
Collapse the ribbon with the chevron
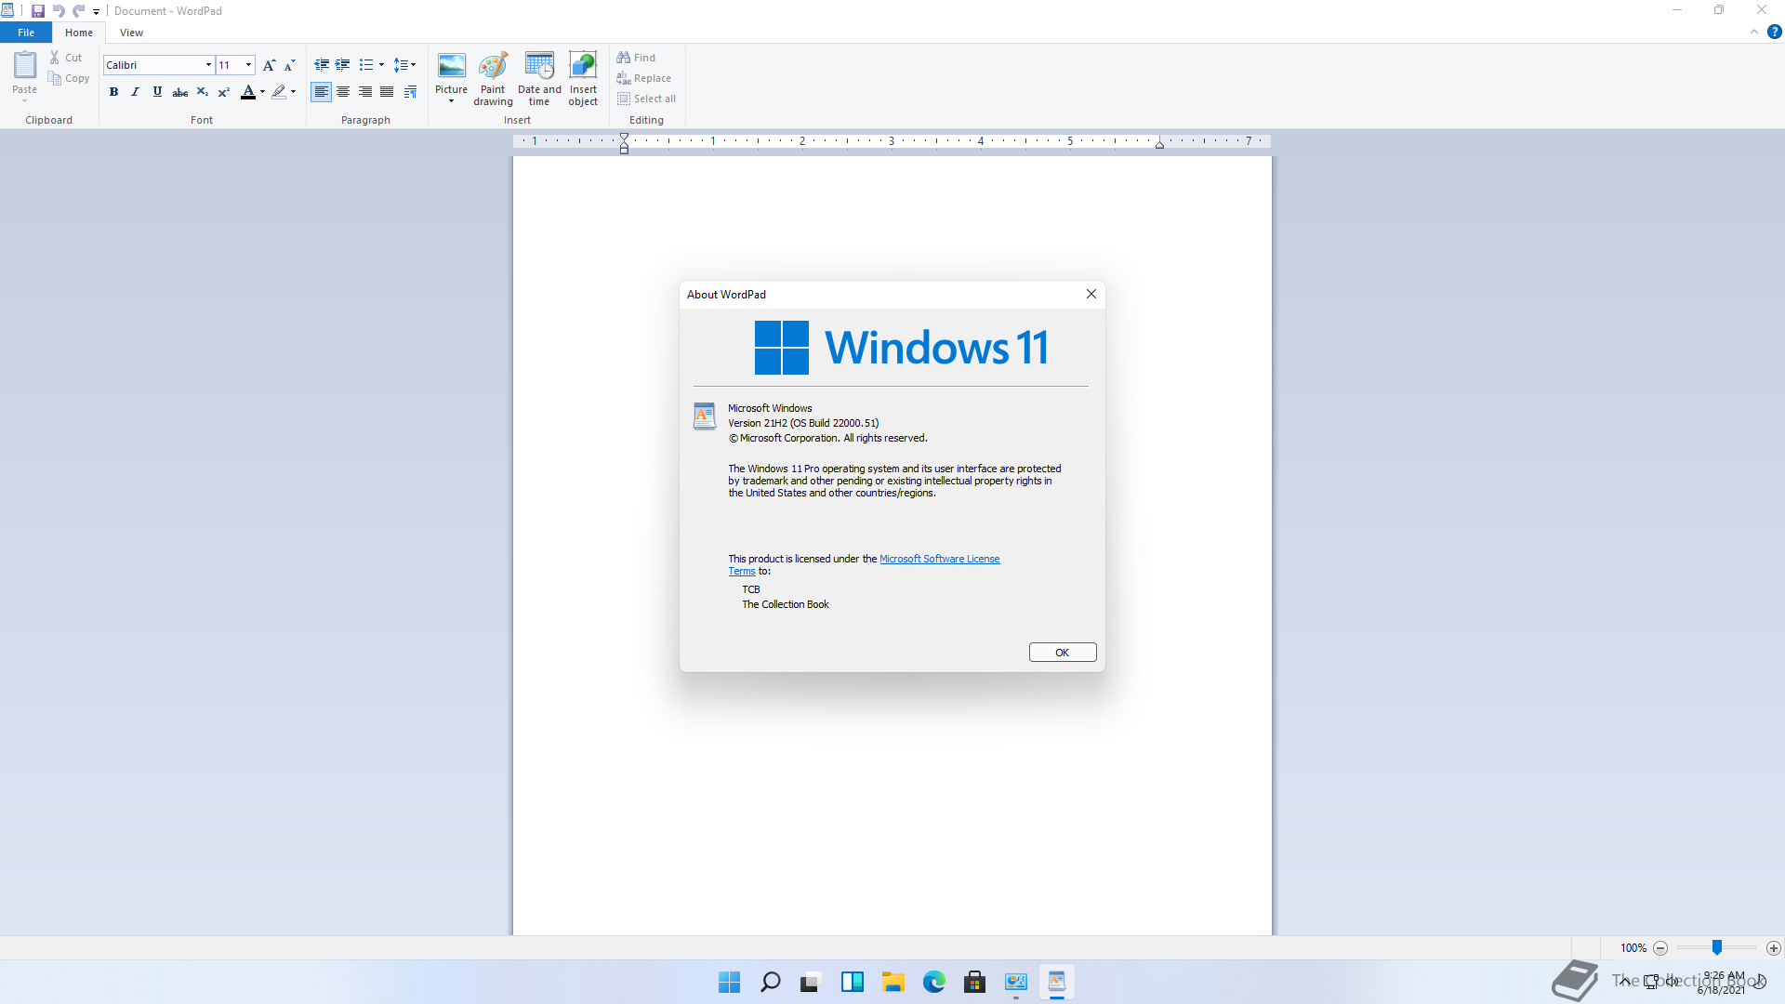[x=1754, y=32]
